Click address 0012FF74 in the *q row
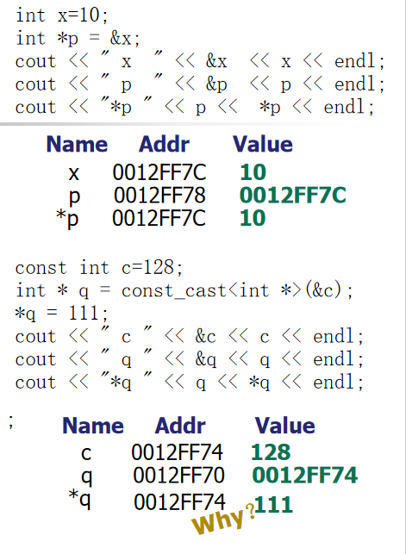Viewport: 406px width, 554px height. point(179,501)
